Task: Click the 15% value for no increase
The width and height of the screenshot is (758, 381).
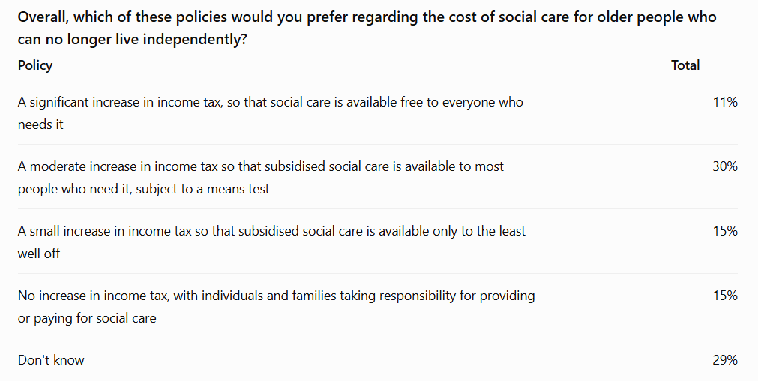Action: (725, 295)
